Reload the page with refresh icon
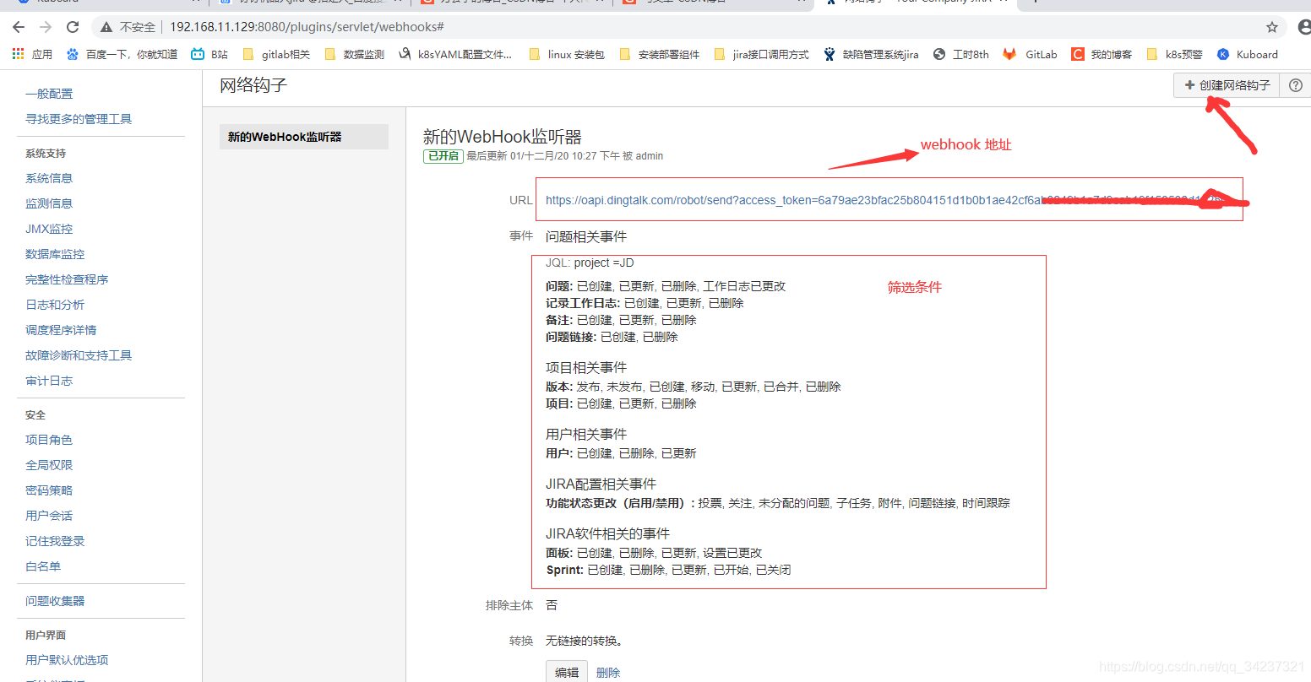 click(x=73, y=27)
